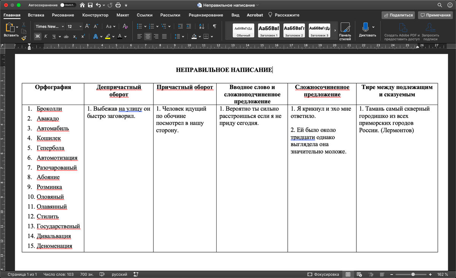Click the Print icon in title bar
Image resolution: width=456 pixels, height=278 pixels.
click(x=118, y=5)
